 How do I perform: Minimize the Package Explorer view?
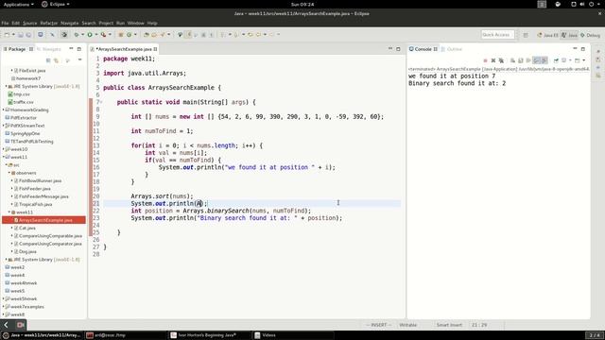71,49
